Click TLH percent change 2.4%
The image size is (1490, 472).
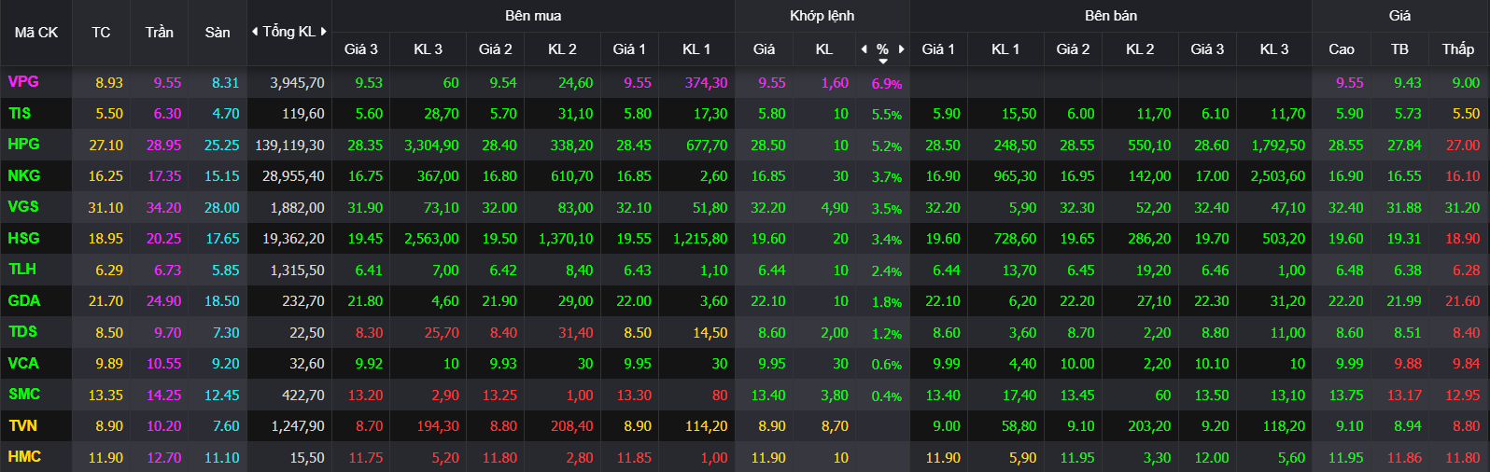887,271
